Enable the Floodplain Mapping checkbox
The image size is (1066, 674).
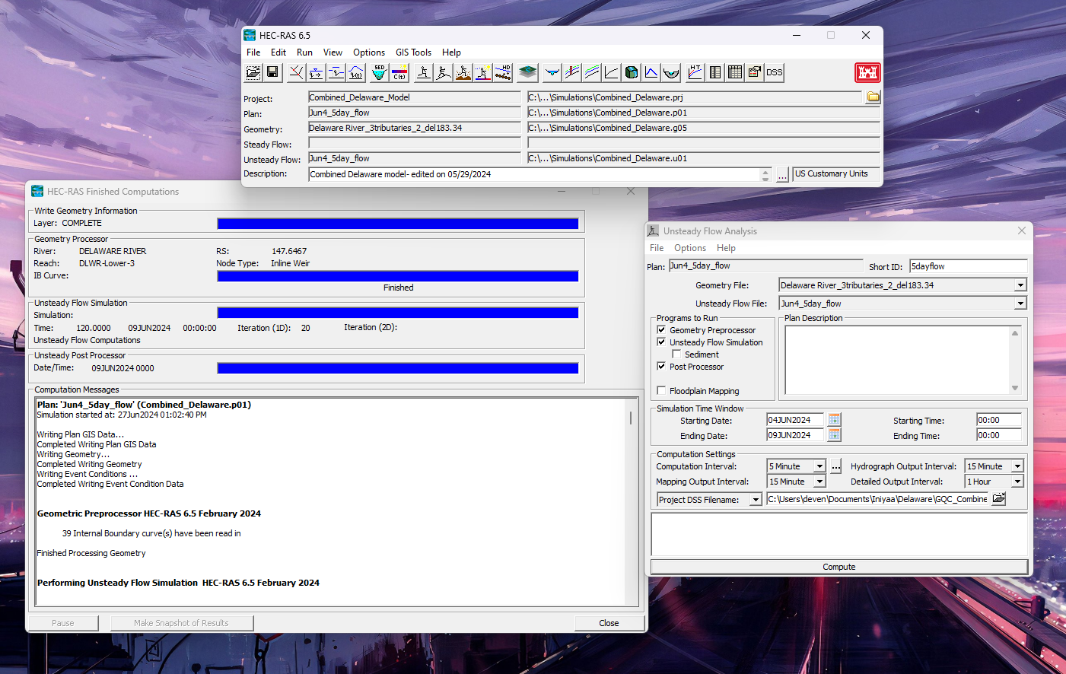pyautogui.click(x=661, y=391)
